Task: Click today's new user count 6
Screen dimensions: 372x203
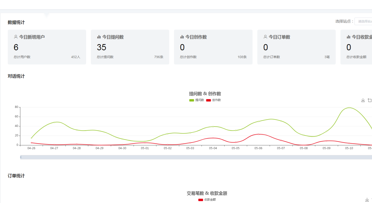Action: pos(16,47)
